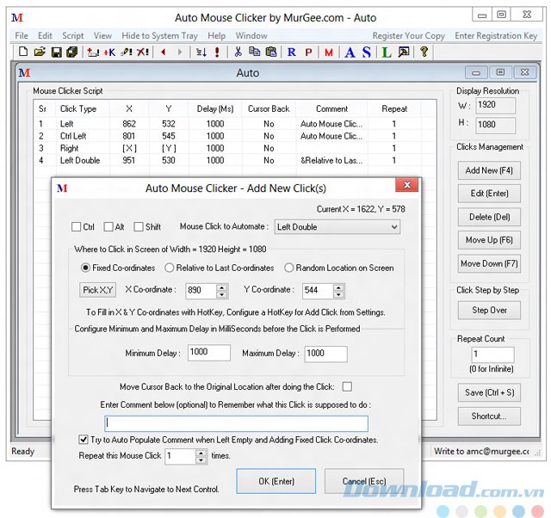Open the File menu

pyautogui.click(x=22, y=35)
